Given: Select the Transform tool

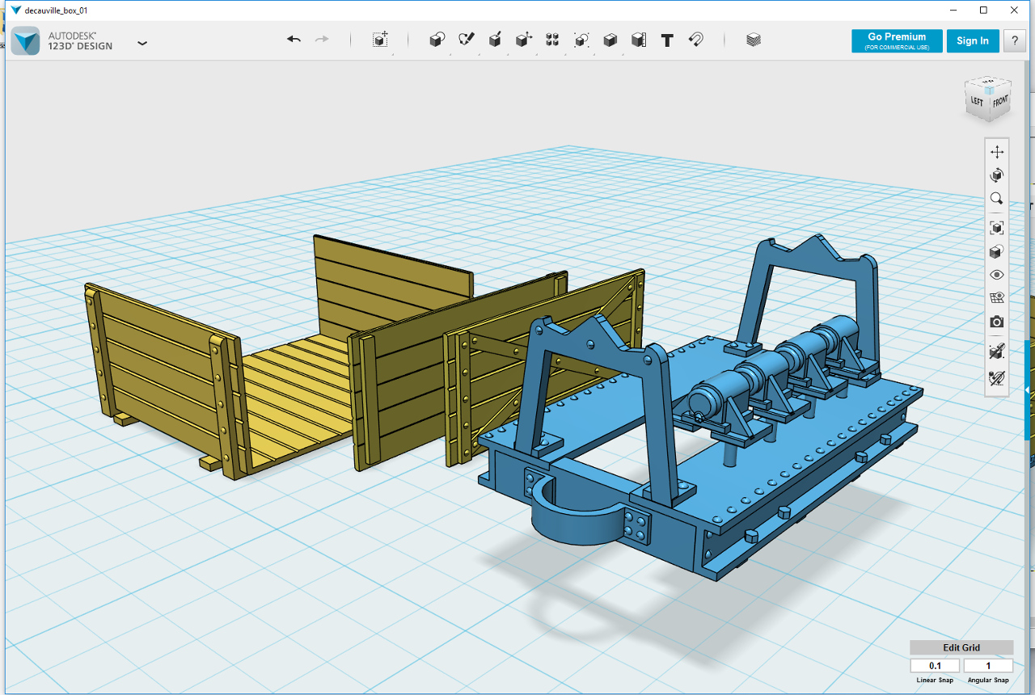Looking at the screenshot, I should [380, 40].
